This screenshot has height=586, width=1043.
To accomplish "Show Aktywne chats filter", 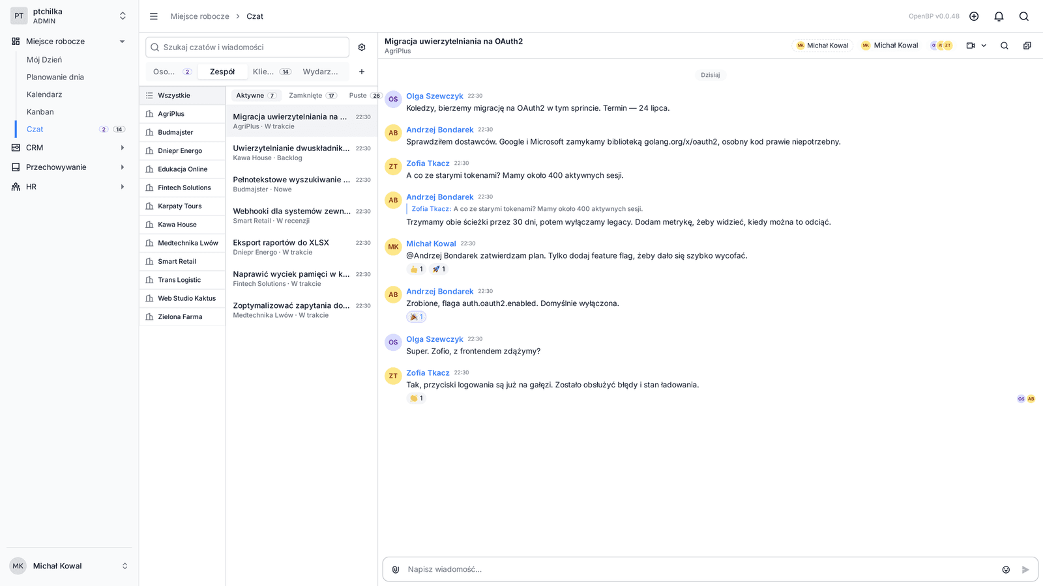I will coord(256,96).
